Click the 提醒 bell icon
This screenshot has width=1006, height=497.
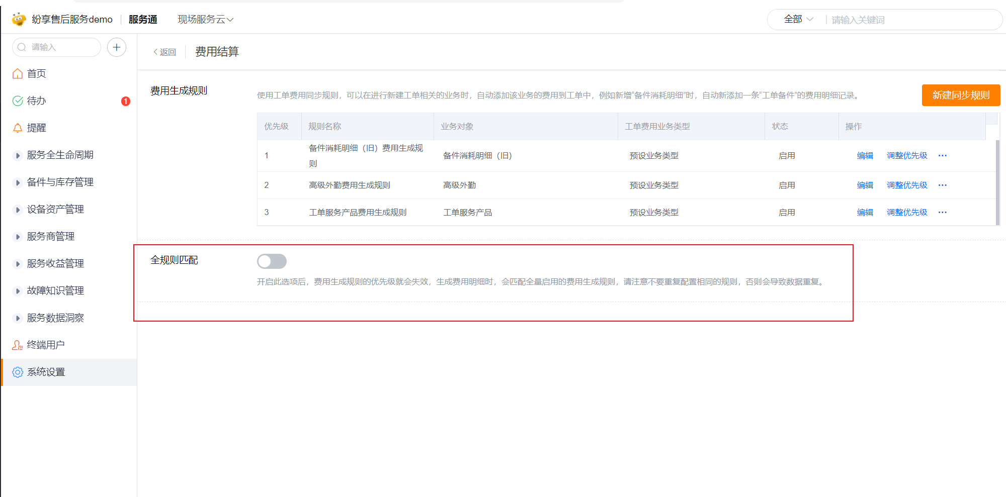(18, 128)
